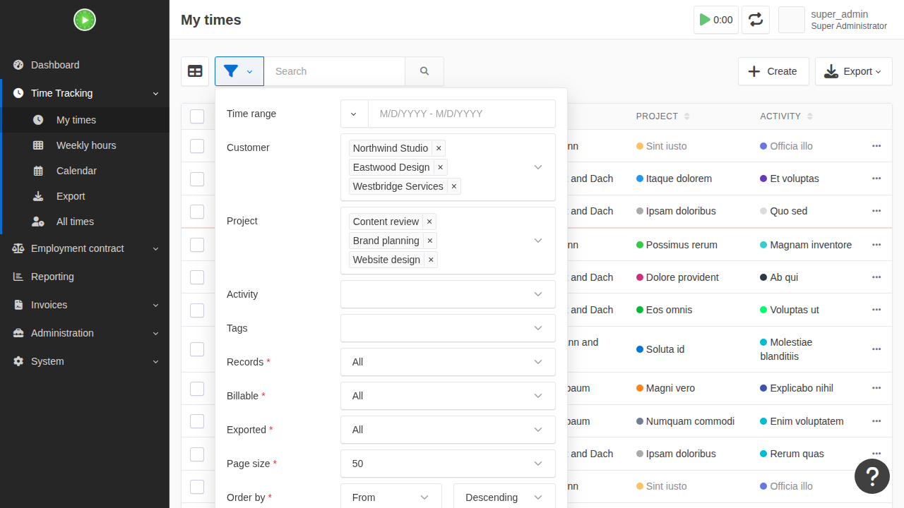
Task: Click the recent activities refresh icon
Action: [x=756, y=20]
